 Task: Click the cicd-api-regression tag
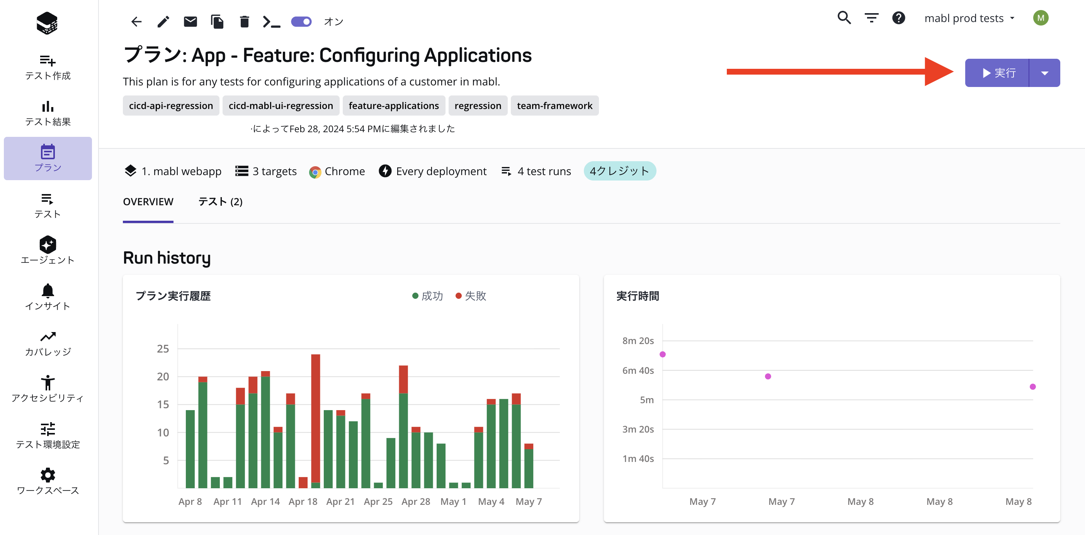click(171, 105)
